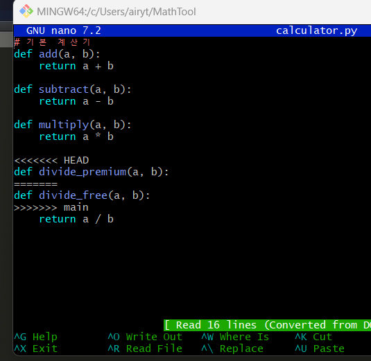Click the 'GNU nano 7.2' header text

click(x=64, y=30)
